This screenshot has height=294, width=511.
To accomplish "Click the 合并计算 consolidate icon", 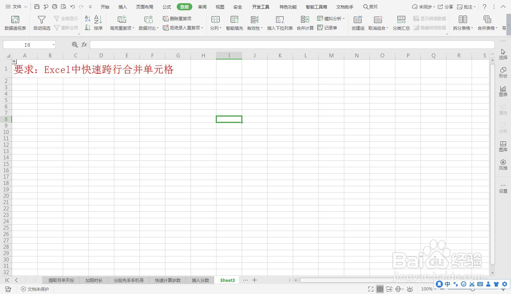I will tap(305, 19).
